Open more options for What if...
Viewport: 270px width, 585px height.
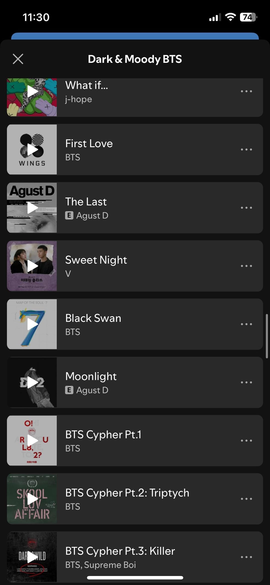246,91
